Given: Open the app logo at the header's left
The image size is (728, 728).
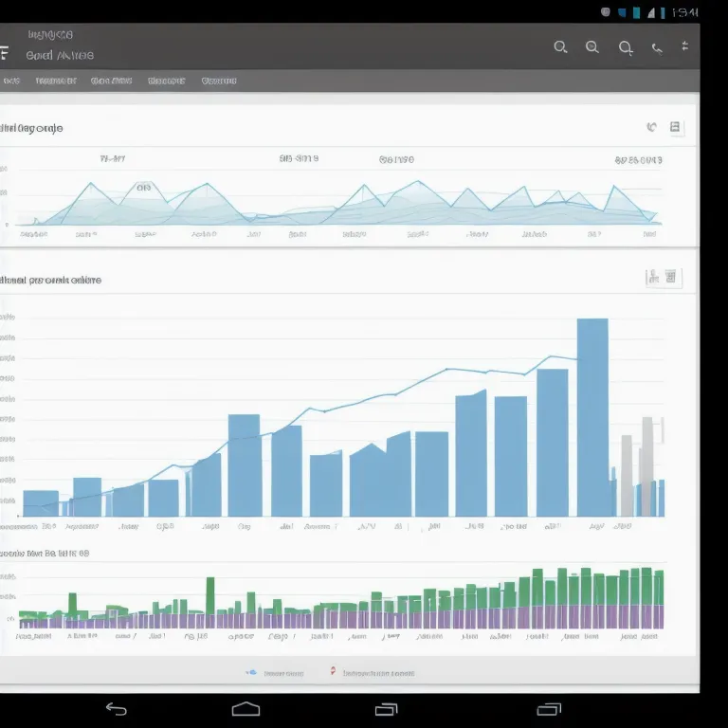Looking at the screenshot, I should 5,51.
